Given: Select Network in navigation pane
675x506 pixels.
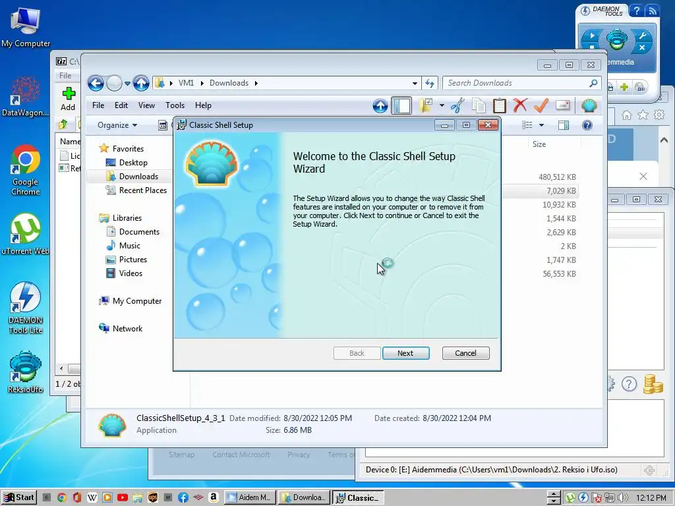Looking at the screenshot, I should click(127, 328).
